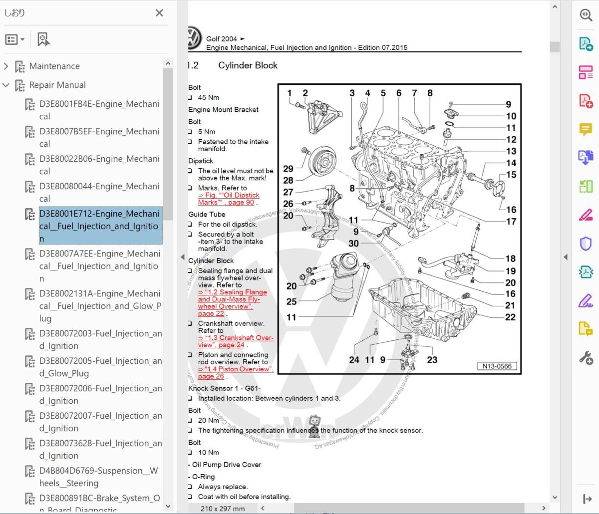Open bookmark D3E8007B5EF-Engine_Mechanical
The image size is (599, 514).
pos(99,137)
